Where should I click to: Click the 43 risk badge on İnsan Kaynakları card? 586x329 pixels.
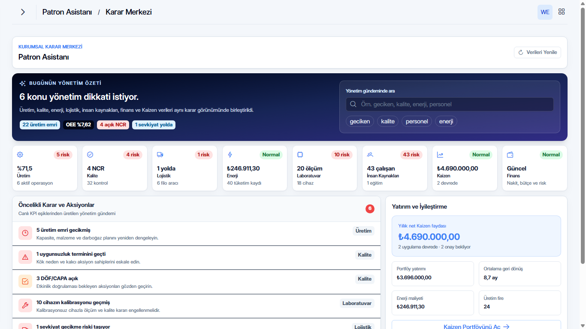click(412, 155)
